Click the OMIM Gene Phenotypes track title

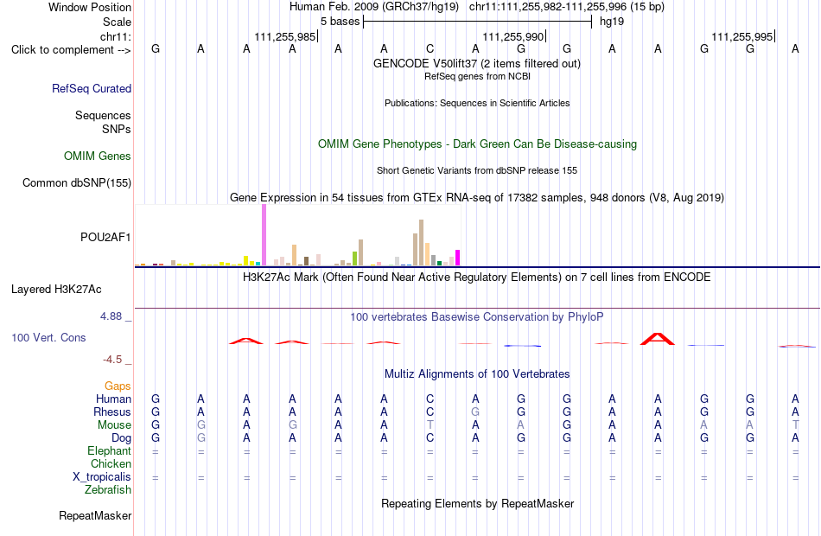click(x=478, y=144)
